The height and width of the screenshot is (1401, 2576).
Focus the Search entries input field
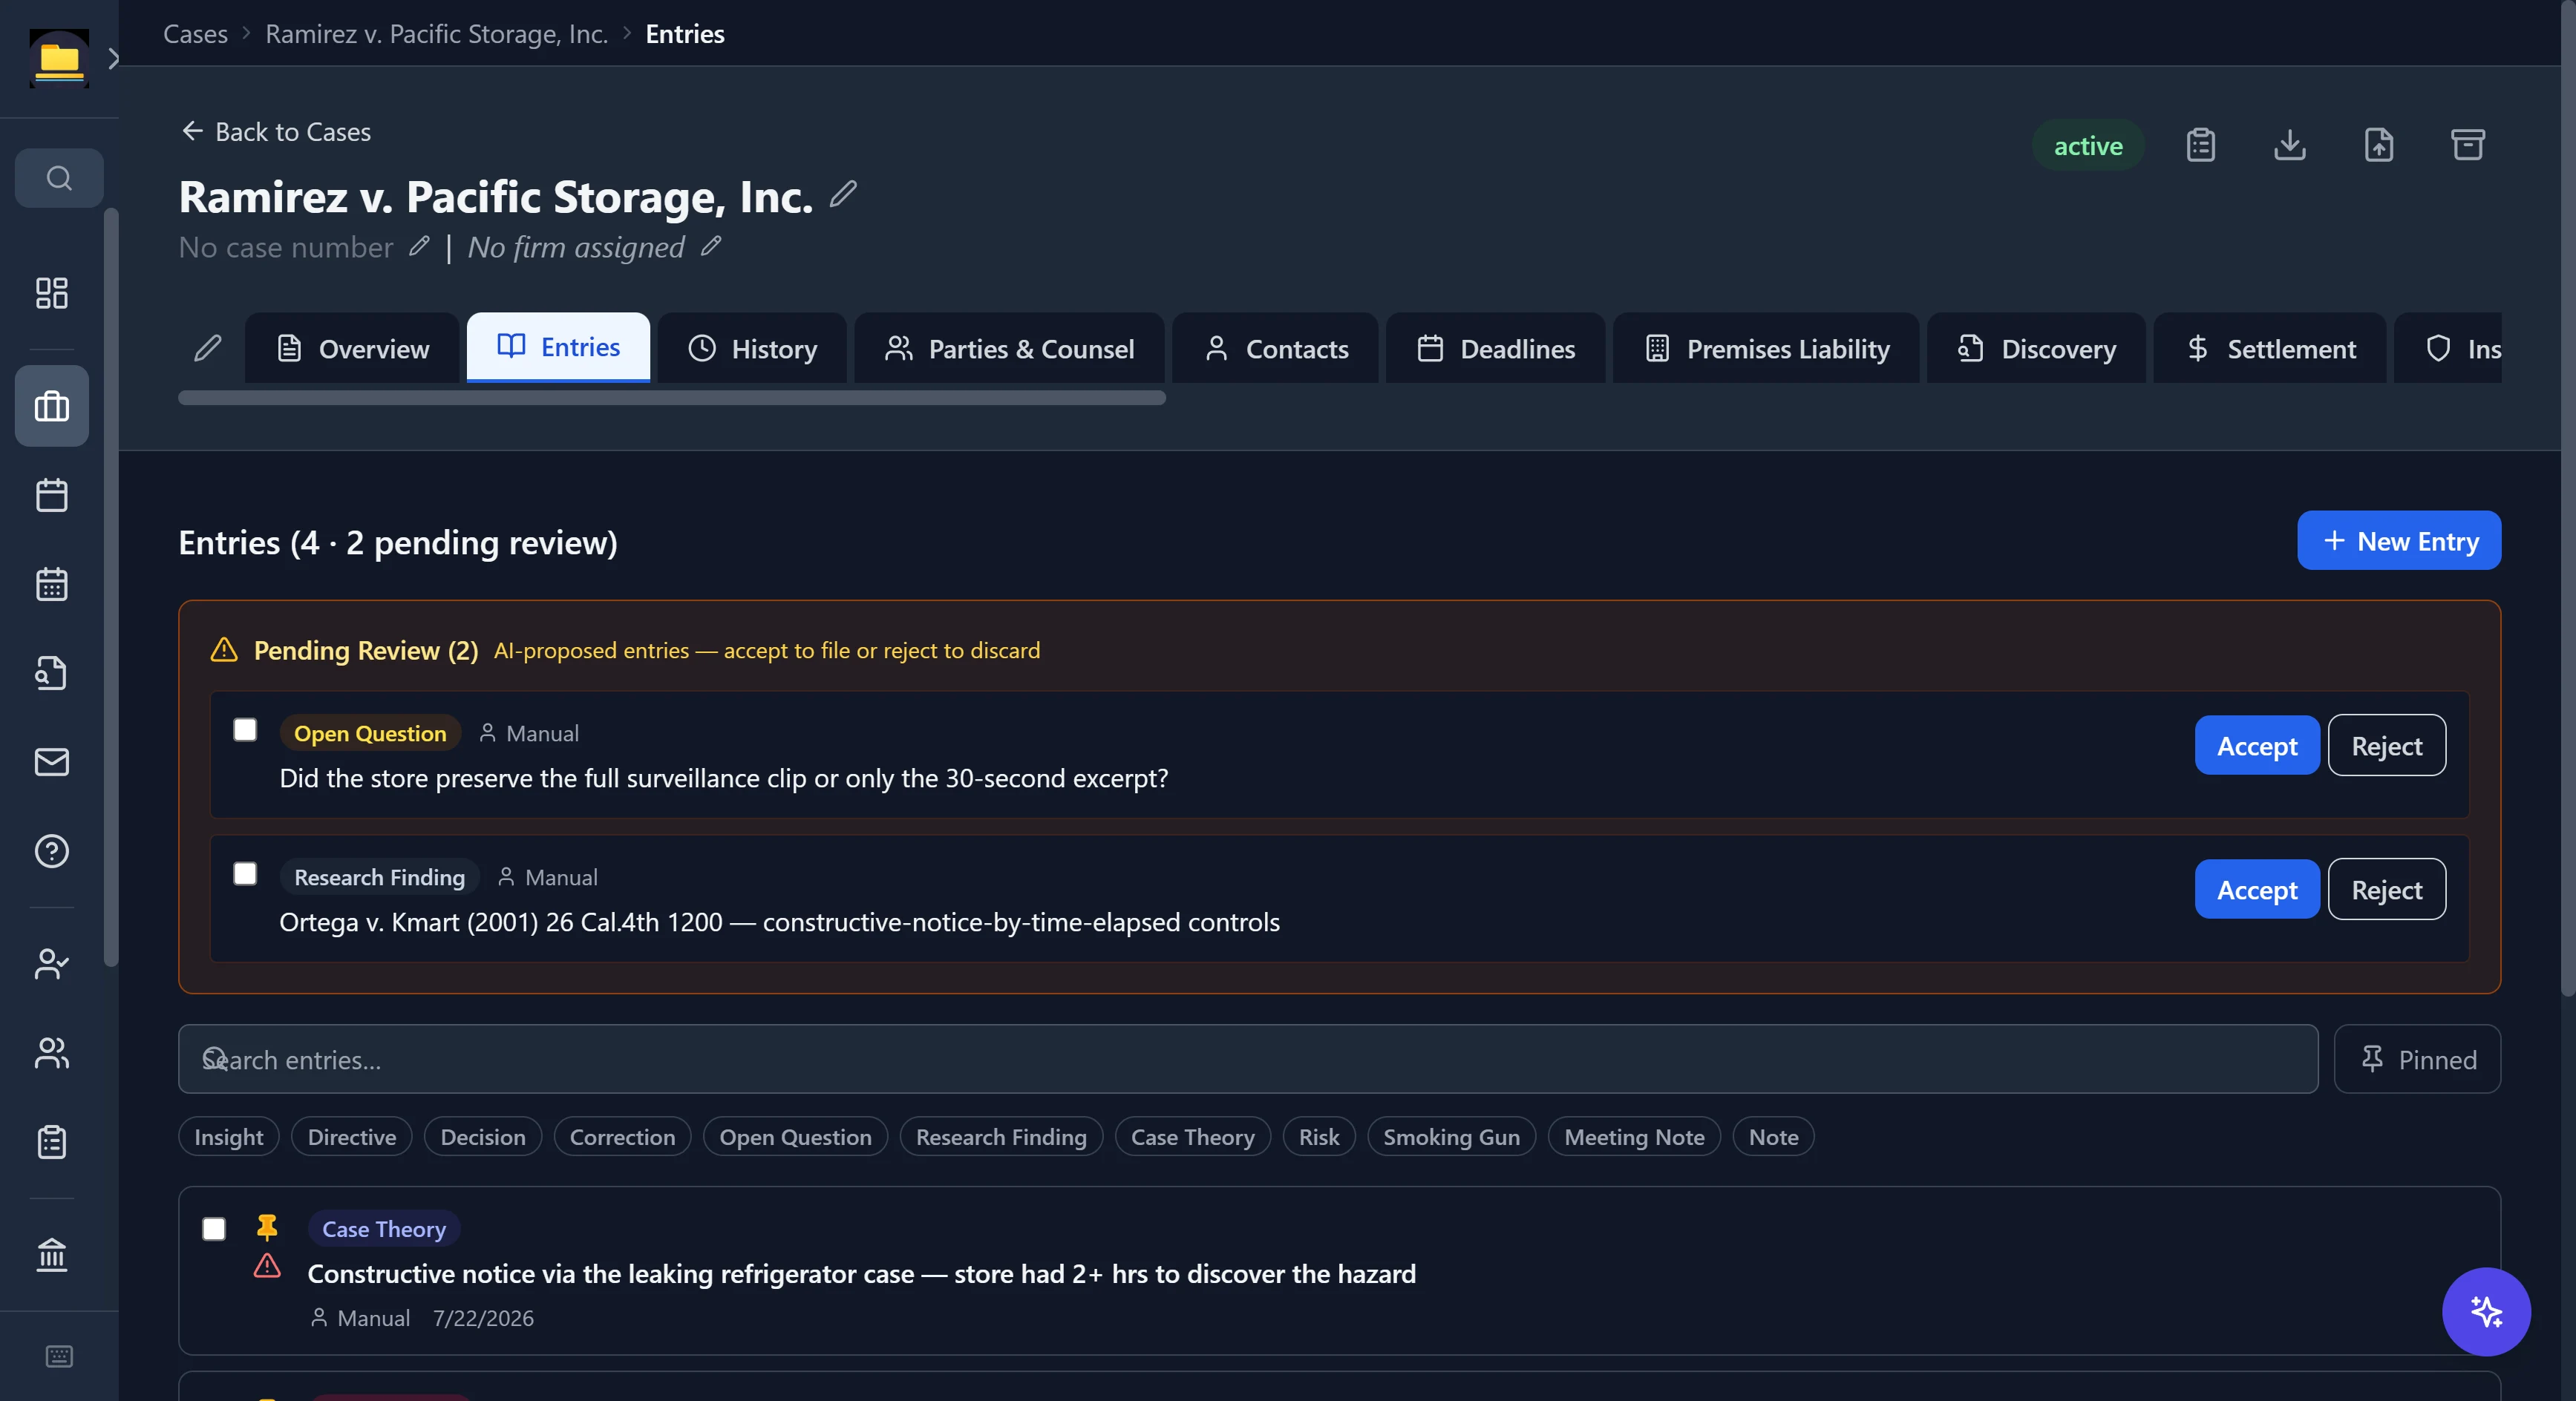click(1248, 1058)
